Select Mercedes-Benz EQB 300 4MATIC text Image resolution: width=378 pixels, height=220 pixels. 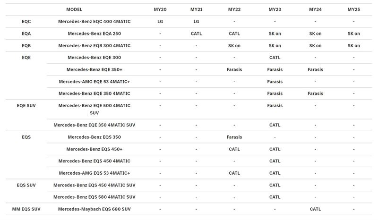[94, 45]
